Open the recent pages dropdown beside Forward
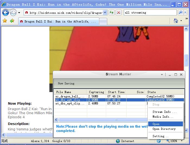The image size is (190, 145). (19, 12)
